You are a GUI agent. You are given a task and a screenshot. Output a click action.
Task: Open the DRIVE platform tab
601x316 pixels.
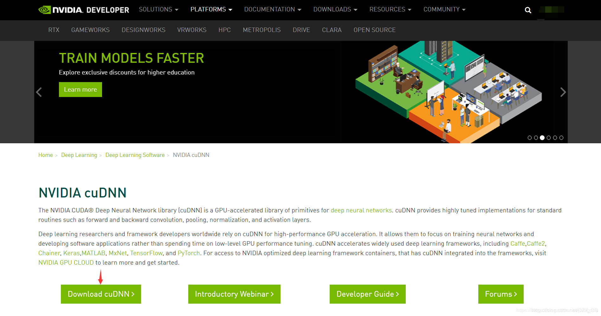(301, 30)
